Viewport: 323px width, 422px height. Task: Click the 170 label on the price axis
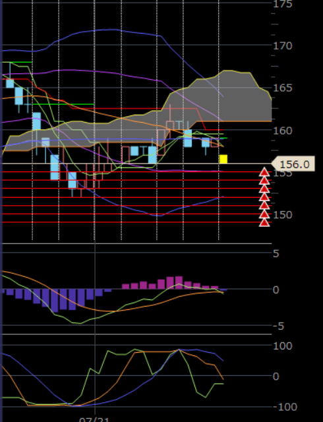point(283,45)
